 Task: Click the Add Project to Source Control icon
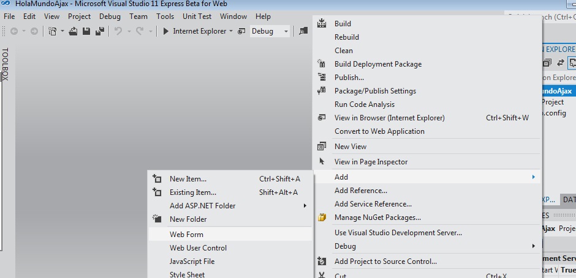(x=322, y=262)
